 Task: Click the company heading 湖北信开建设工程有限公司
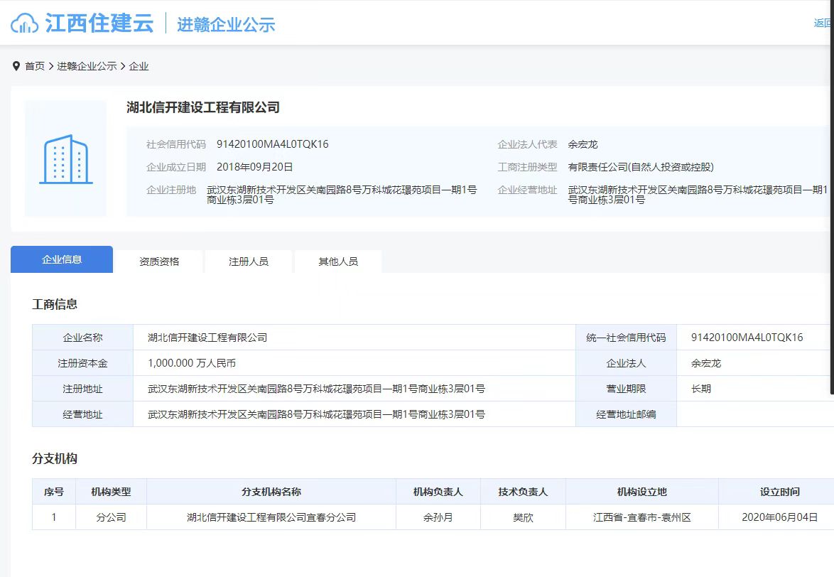tap(203, 107)
